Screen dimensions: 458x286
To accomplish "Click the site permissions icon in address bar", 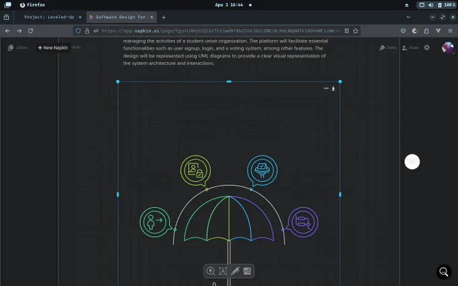I will [96, 31].
